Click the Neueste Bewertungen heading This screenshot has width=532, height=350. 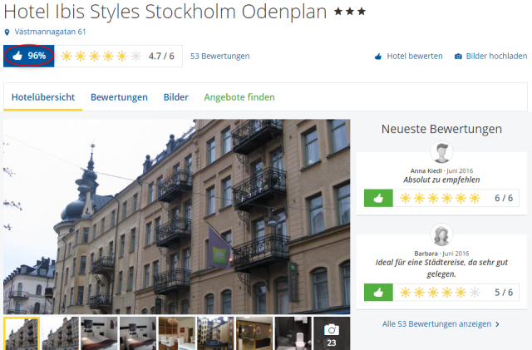coord(441,129)
